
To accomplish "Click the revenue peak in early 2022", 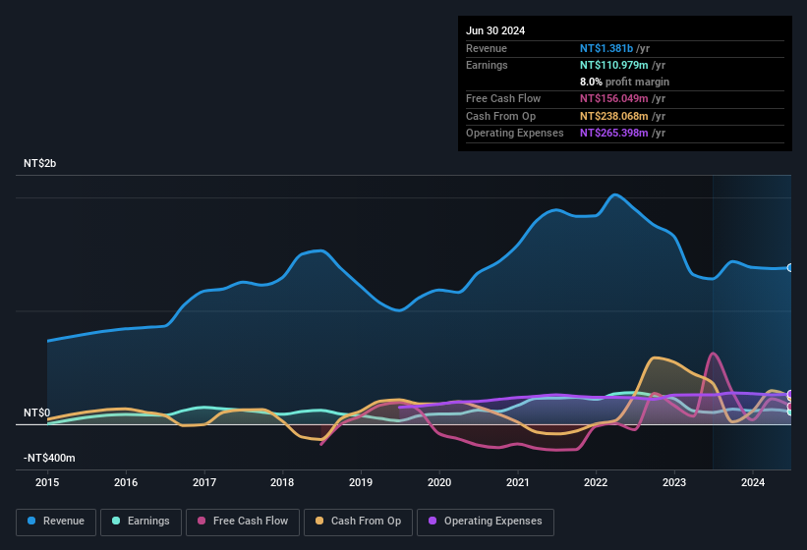I will (614, 194).
